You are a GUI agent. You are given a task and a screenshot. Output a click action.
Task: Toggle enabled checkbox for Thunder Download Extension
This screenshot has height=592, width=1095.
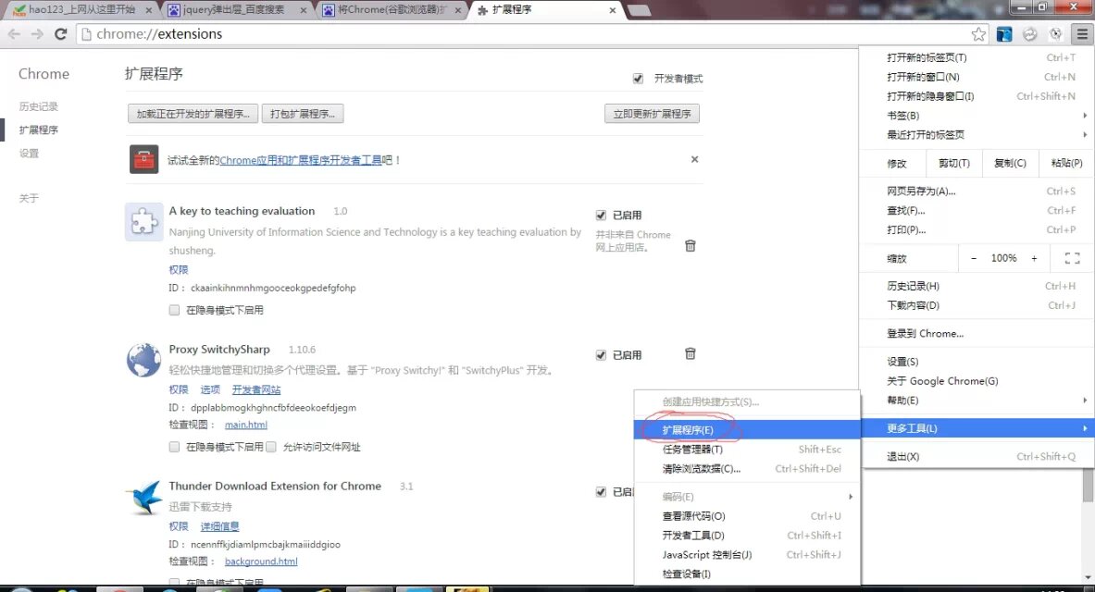(x=601, y=491)
